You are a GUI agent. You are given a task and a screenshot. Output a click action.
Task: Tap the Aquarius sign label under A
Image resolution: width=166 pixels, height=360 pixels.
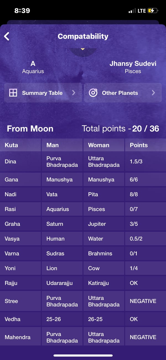pos(33,71)
